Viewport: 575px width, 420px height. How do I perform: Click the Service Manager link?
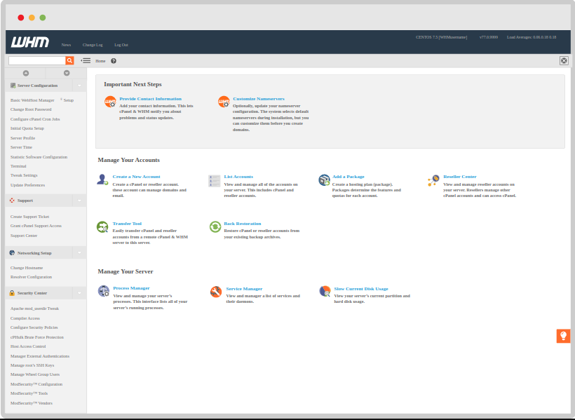(x=244, y=289)
